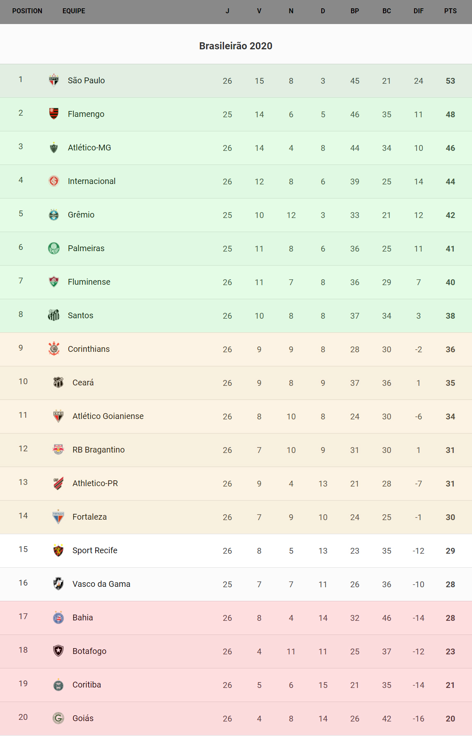Open the Sport Recife team link
The height and width of the screenshot is (736, 472).
95,550
